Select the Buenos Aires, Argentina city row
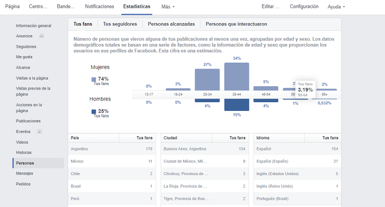This screenshot has width=385, height=207. [x=205, y=149]
